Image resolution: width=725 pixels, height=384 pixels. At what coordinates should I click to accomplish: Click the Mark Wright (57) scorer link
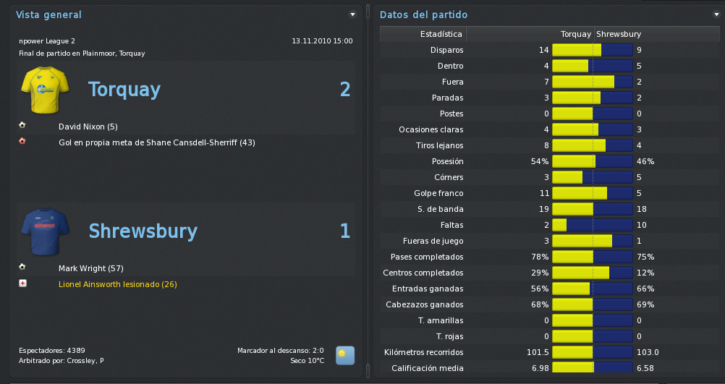tap(91, 268)
